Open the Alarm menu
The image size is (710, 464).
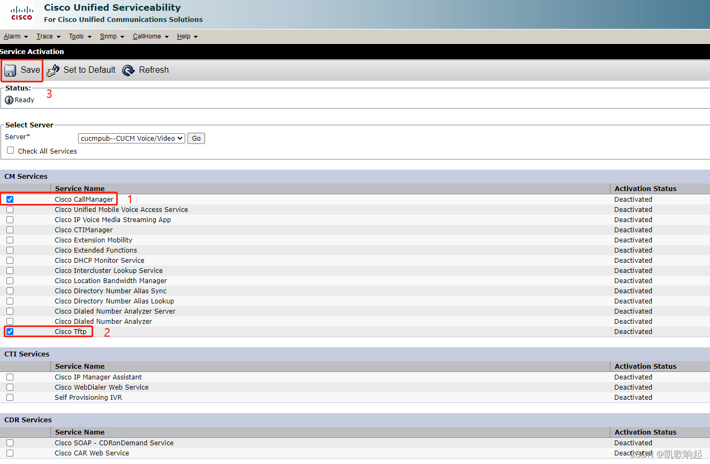coord(15,36)
